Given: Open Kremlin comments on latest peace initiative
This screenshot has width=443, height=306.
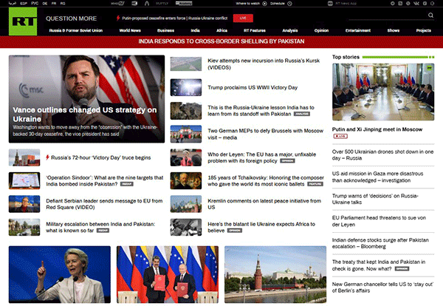Looking at the screenshot, I should (264, 204).
